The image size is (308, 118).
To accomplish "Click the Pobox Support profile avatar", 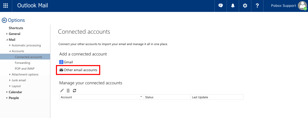I will pyautogui.click(x=302, y=6).
